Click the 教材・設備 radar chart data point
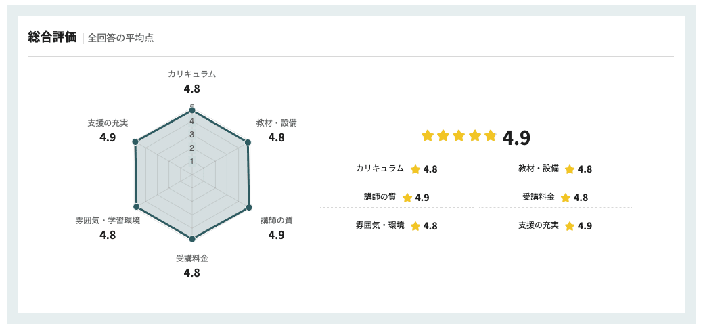Screen dimensions: 701x331 pyautogui.click(x=248, y=142)
